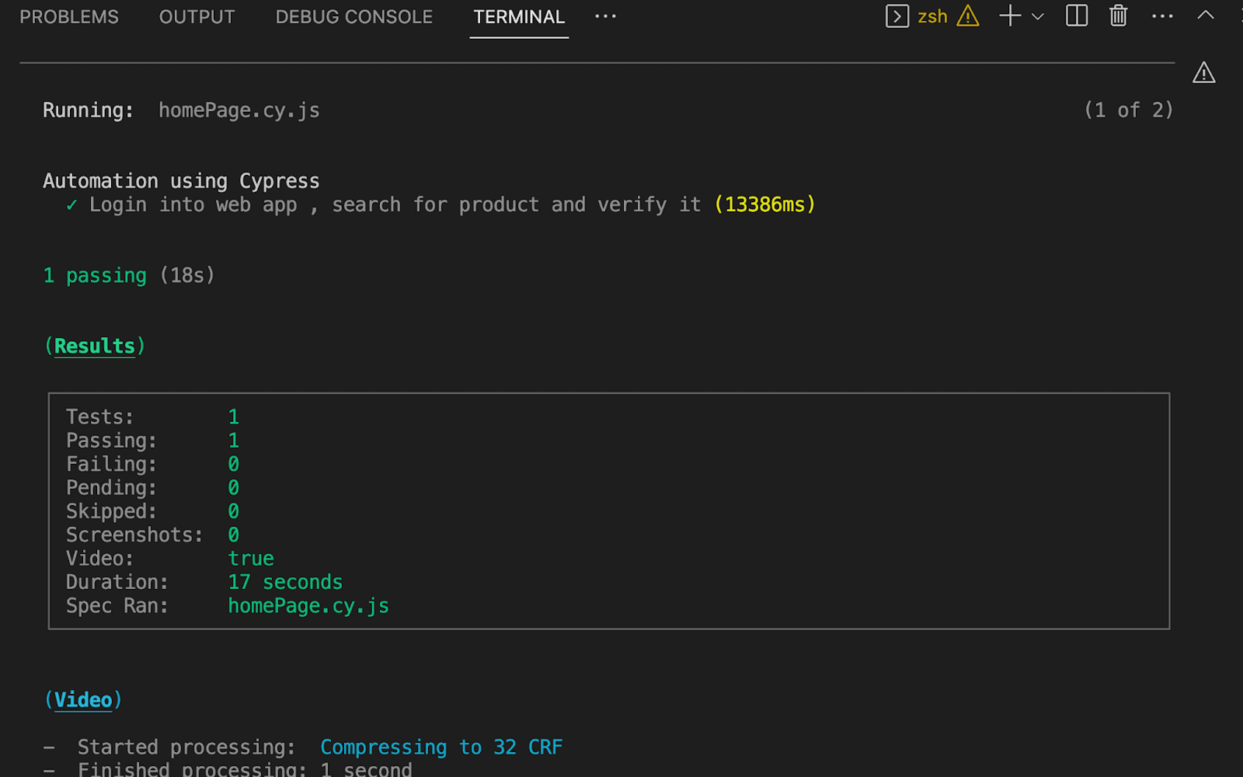
Task: Click the warning triangle beside the zsh label
Action: (966, 16)
